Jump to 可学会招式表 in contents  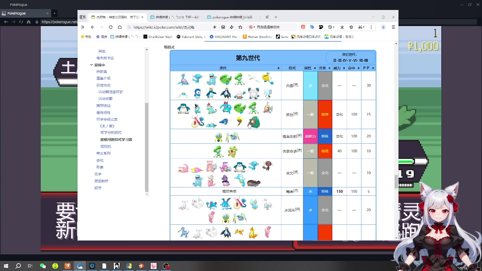tap(107, 119)
